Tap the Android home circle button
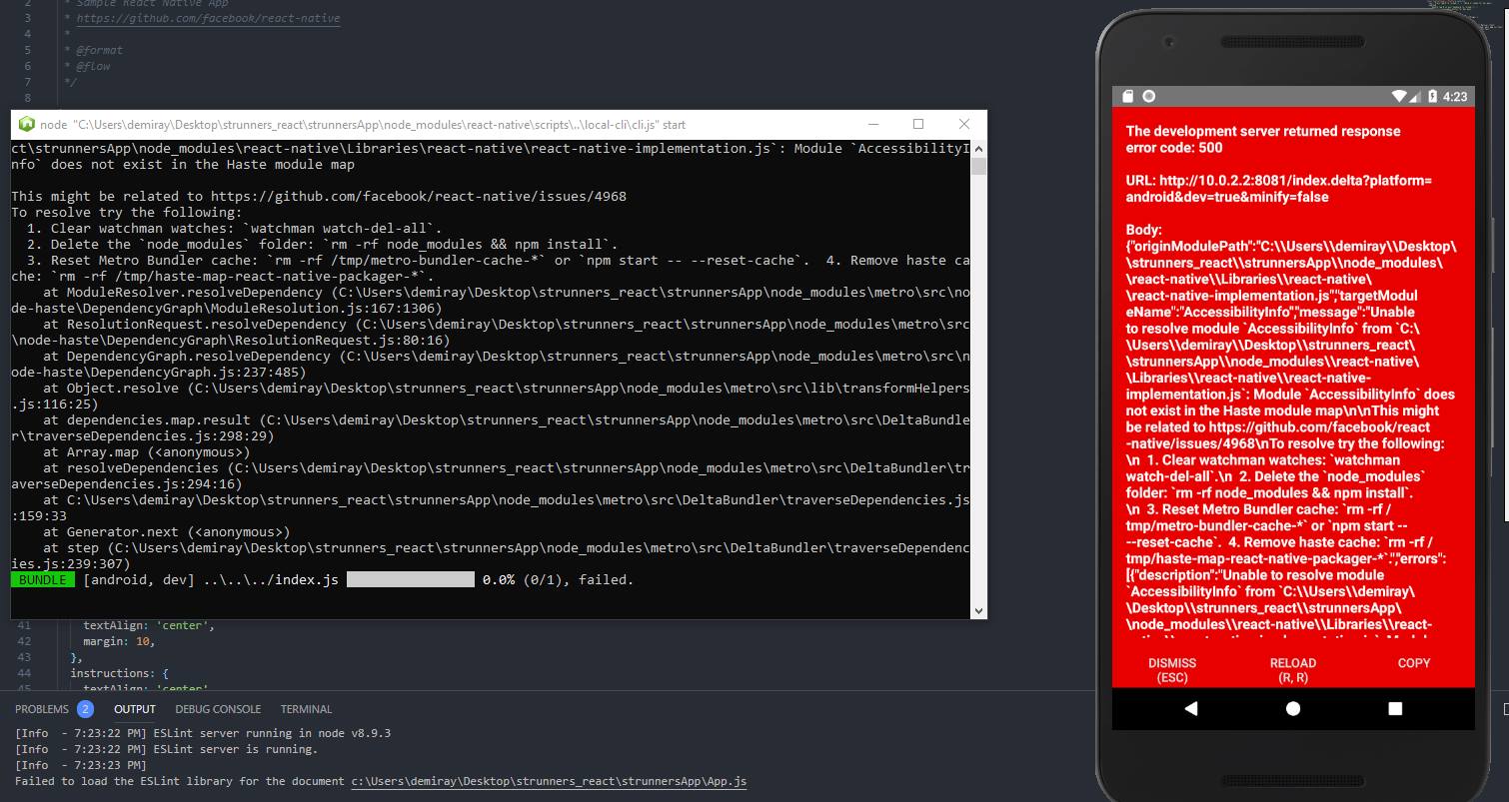The image size is (1509, 802). 1293,708
